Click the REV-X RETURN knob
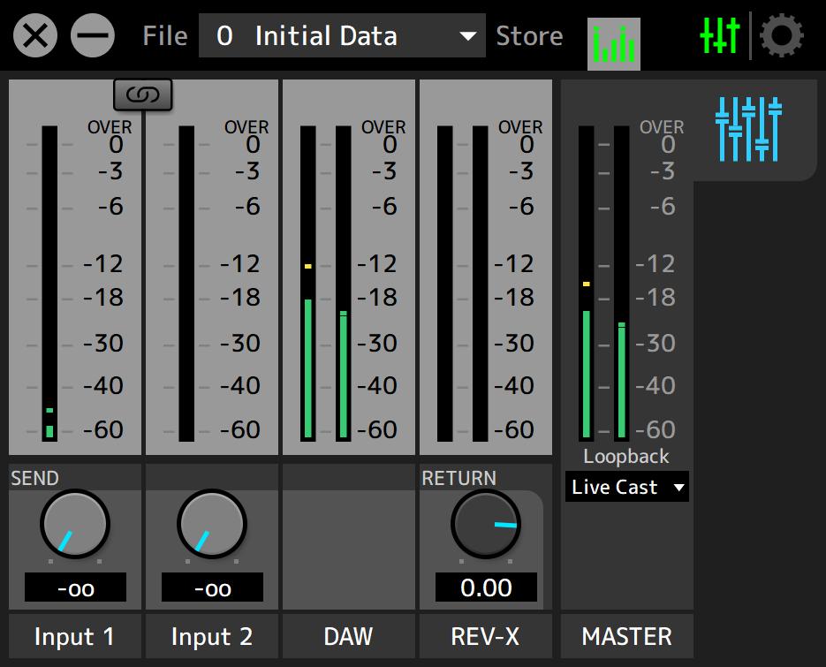This screenshot has width=826, height=667. pyautogui.click(x=485, y=524)
